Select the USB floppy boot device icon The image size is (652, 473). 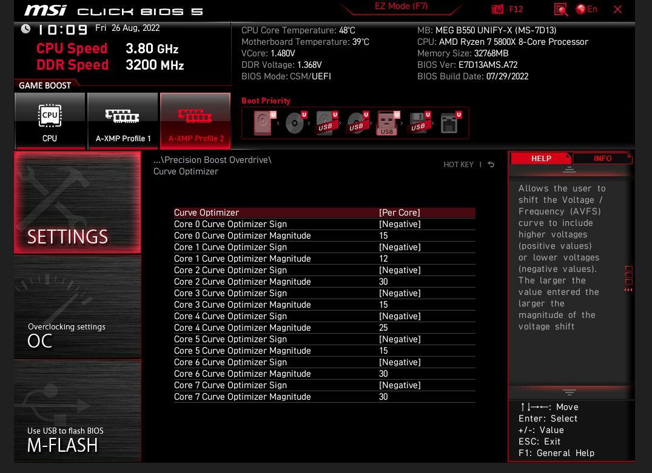click(419, 123)
